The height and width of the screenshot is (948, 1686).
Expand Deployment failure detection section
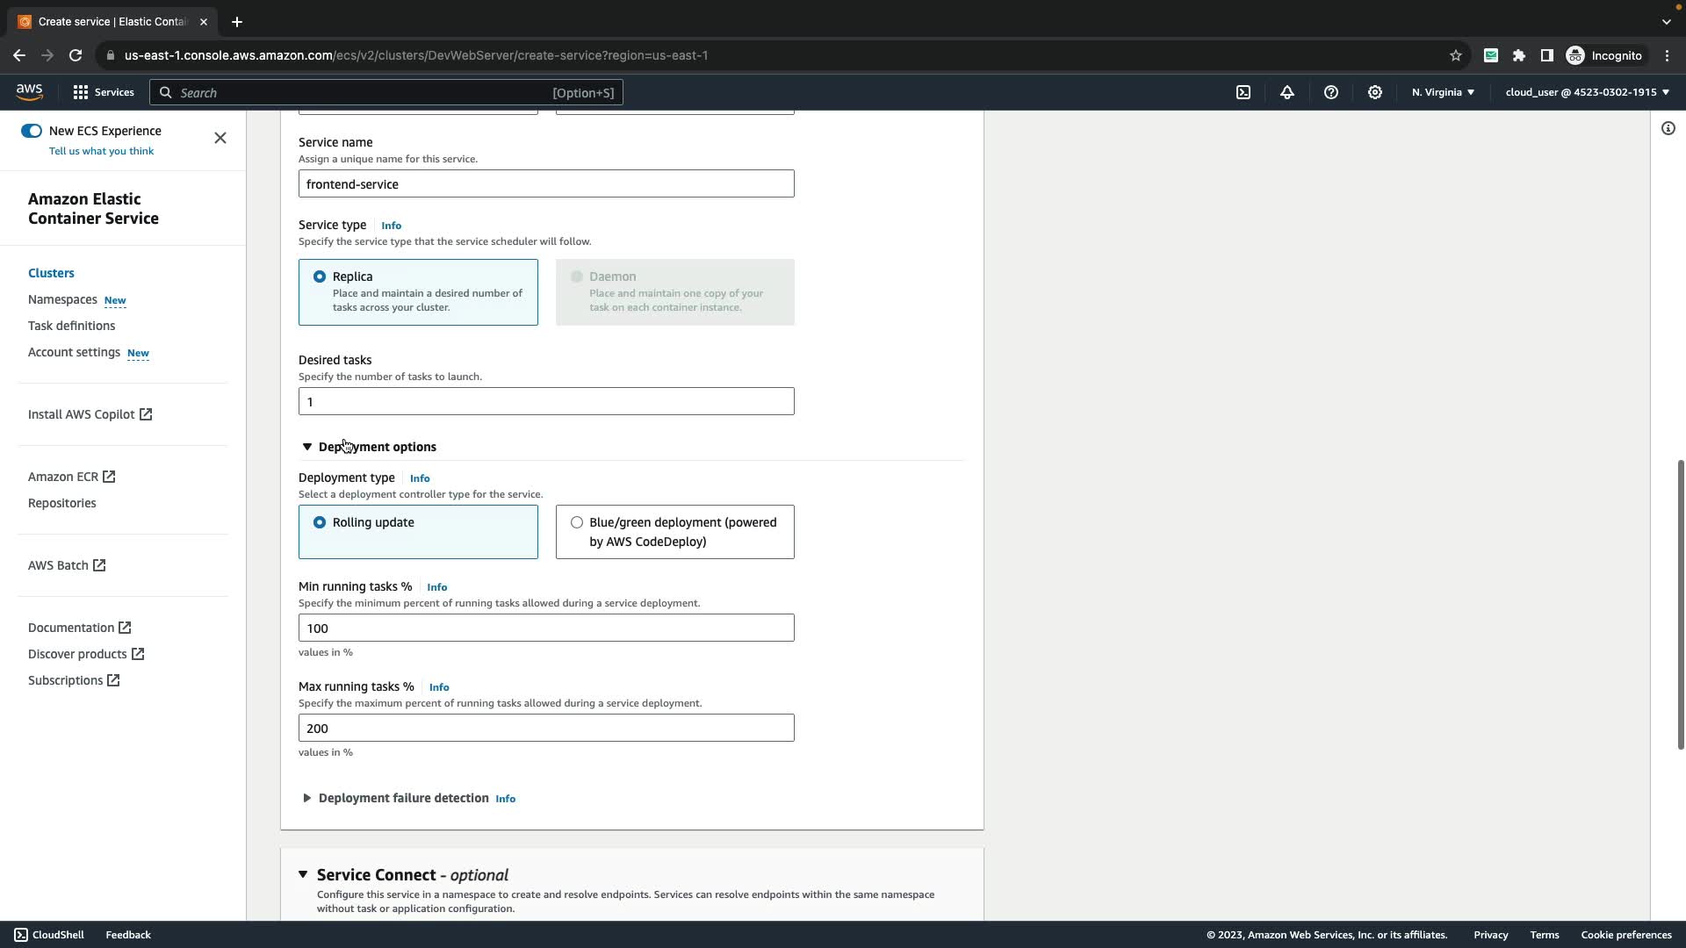(x=307, y=798)
